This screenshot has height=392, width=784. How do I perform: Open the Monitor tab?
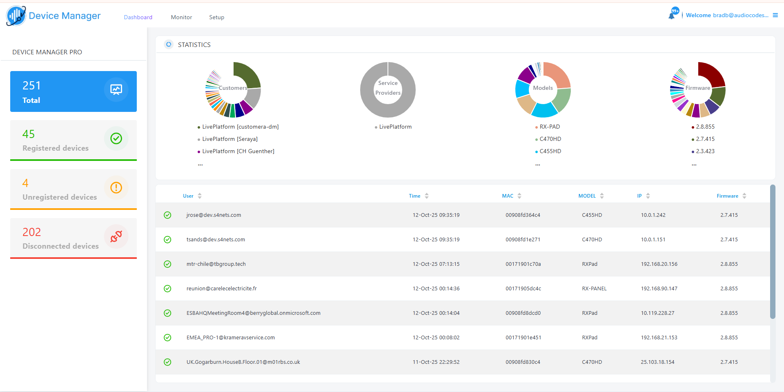coord(181,17)
